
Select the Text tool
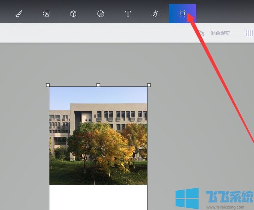[128, 14]
